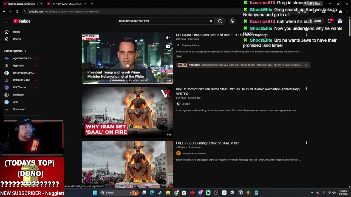Open more actions for FULL VIDEO Burning Statue

[x=307, y=143]
